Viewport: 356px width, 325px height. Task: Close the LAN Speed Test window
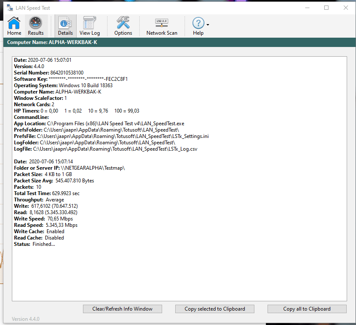(346, 8)
